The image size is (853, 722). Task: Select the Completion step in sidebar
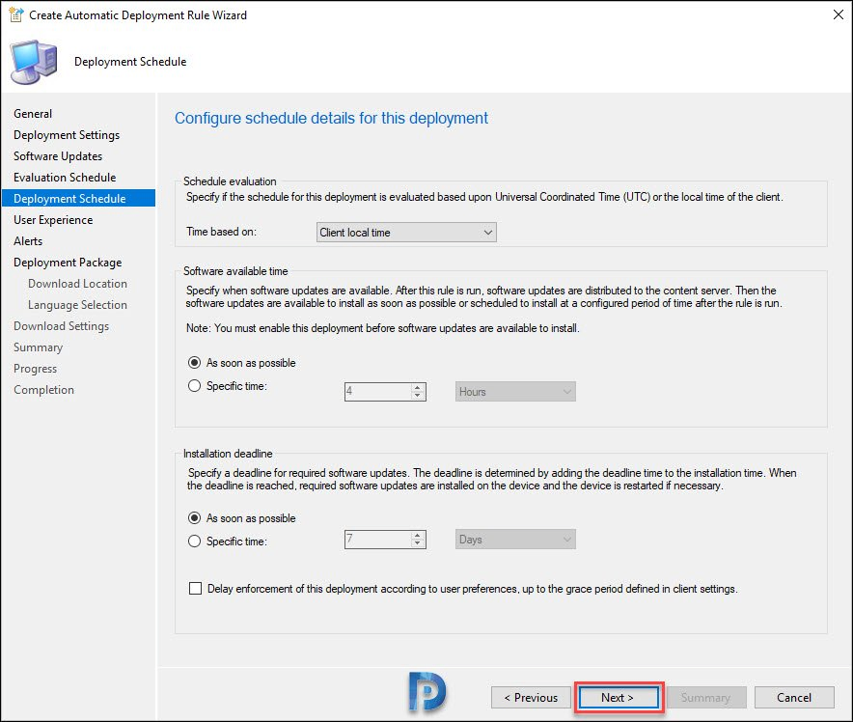tap(44, 390)
